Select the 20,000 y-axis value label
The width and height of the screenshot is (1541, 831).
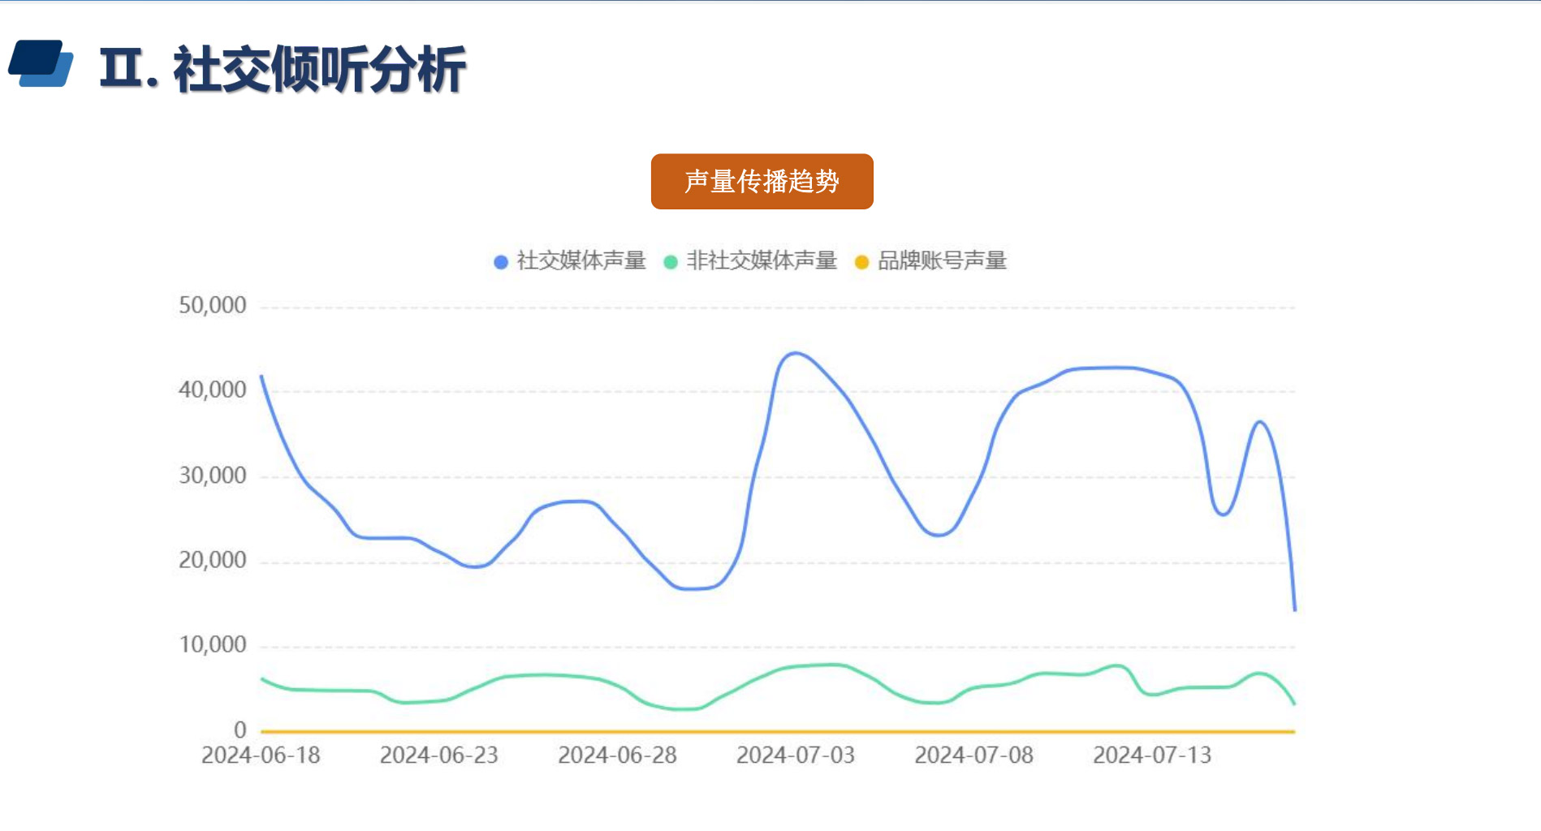point(212,560)
